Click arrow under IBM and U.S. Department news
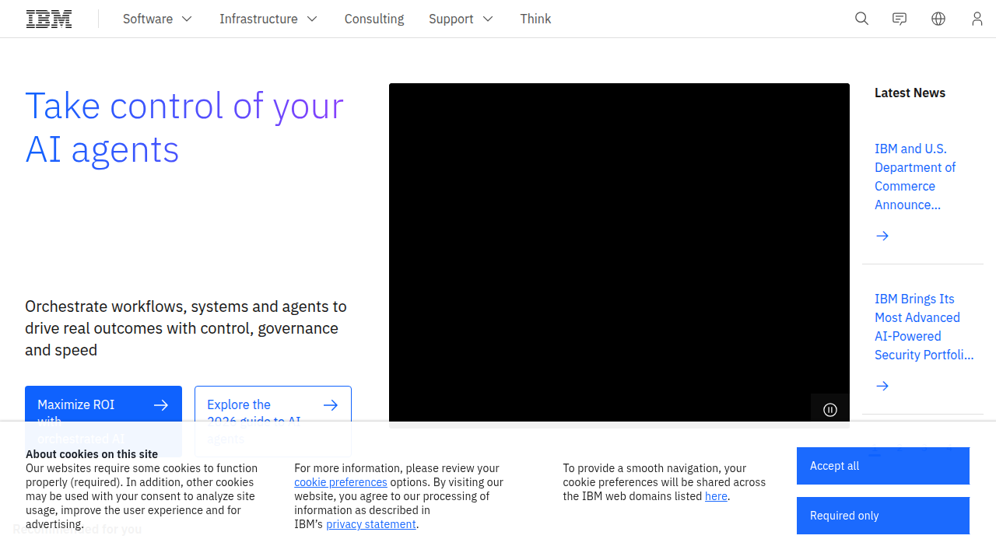Image resolution: width=996 pixels, height=560 pixels. pos(882,236)
